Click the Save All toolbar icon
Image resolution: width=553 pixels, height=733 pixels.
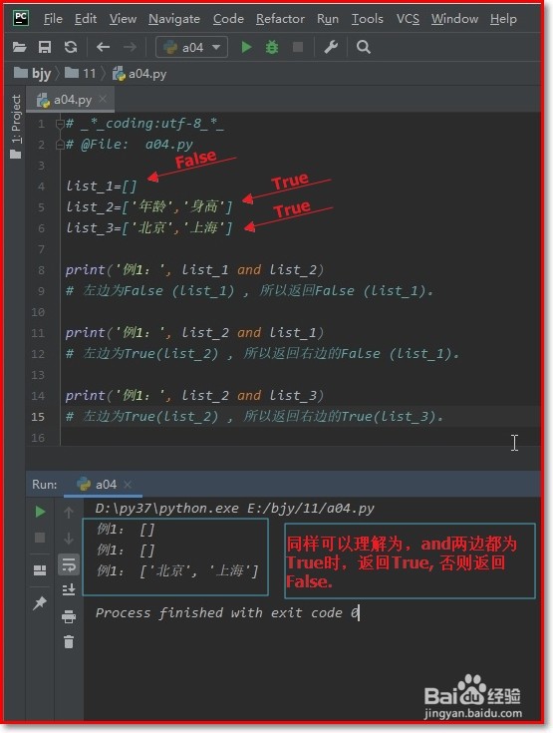click(45, 47)
